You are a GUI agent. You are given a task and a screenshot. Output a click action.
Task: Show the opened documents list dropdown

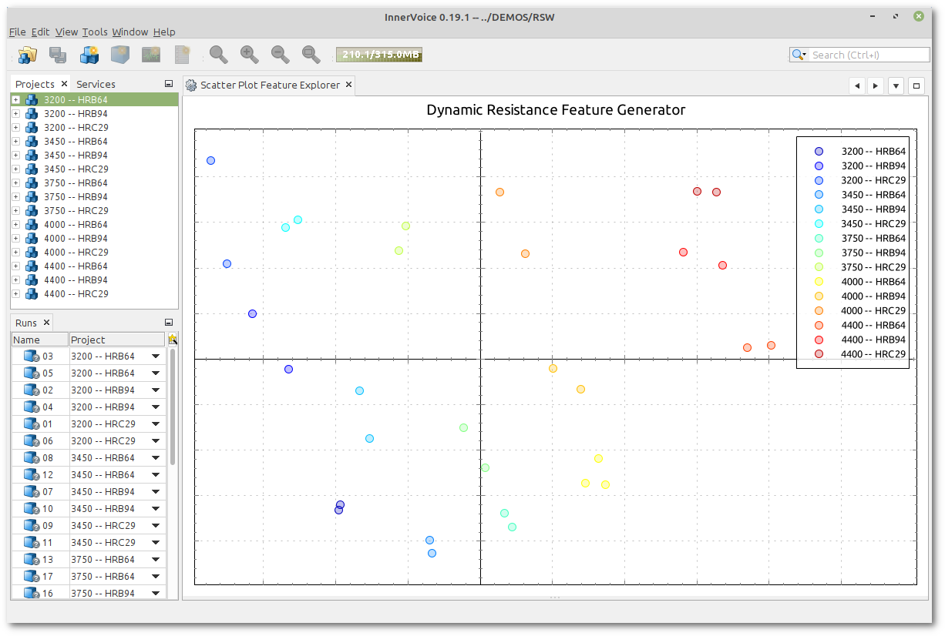point(896,85)
